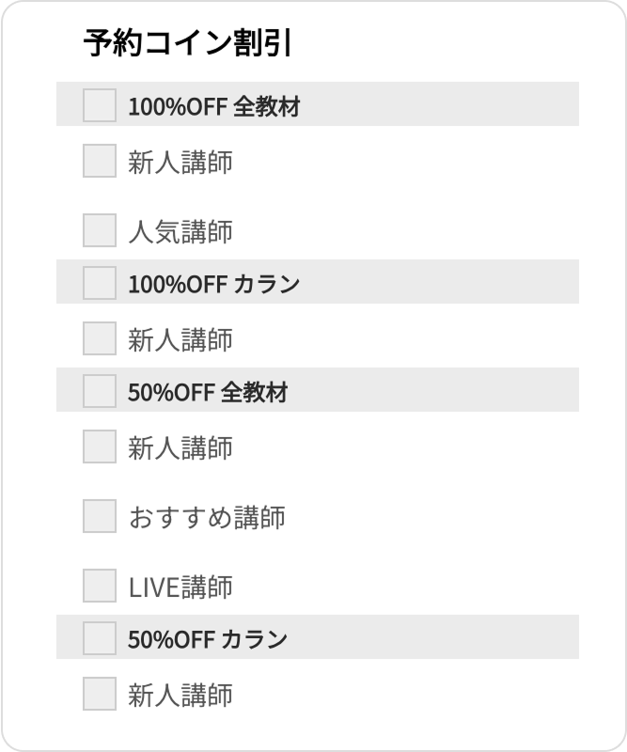Click 新人講師 label text under 50%OFF カラン
Image resolution: width=627 pixels, height=752 pixels.
pos(180,695)
